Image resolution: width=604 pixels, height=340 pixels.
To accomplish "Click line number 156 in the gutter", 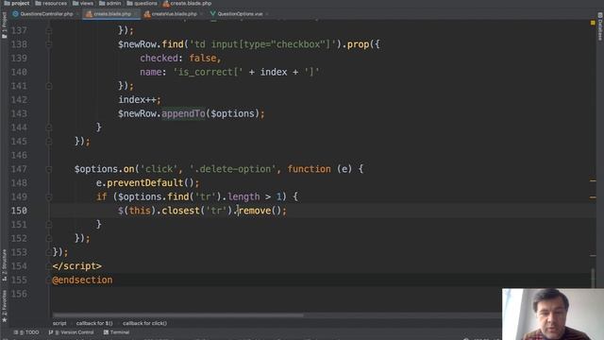I will click(19, 294).
